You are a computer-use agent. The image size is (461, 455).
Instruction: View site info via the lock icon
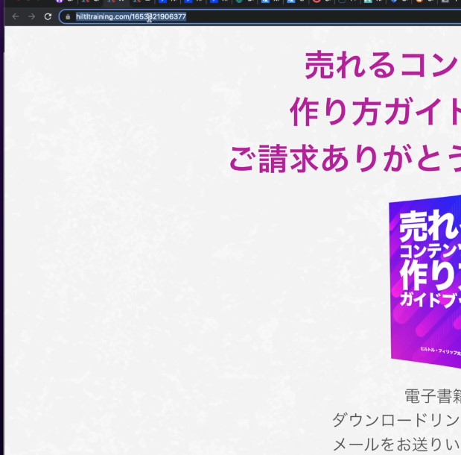(68, 17)
